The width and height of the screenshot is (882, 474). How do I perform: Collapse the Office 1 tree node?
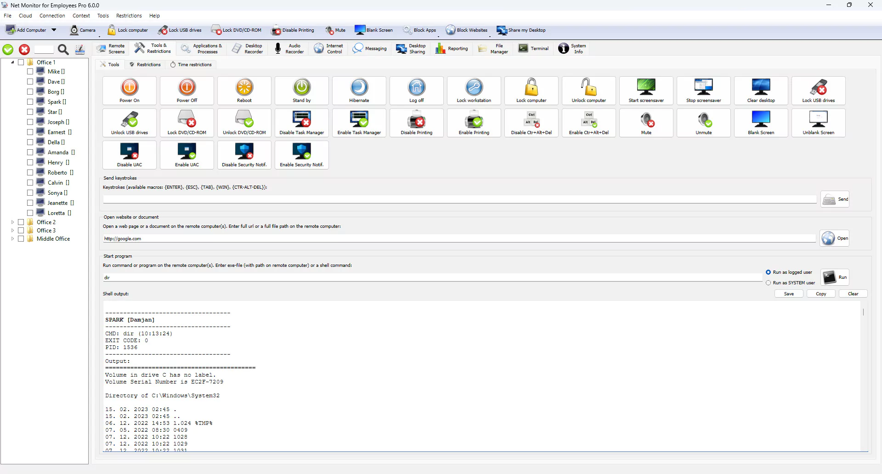coord(11,62)
